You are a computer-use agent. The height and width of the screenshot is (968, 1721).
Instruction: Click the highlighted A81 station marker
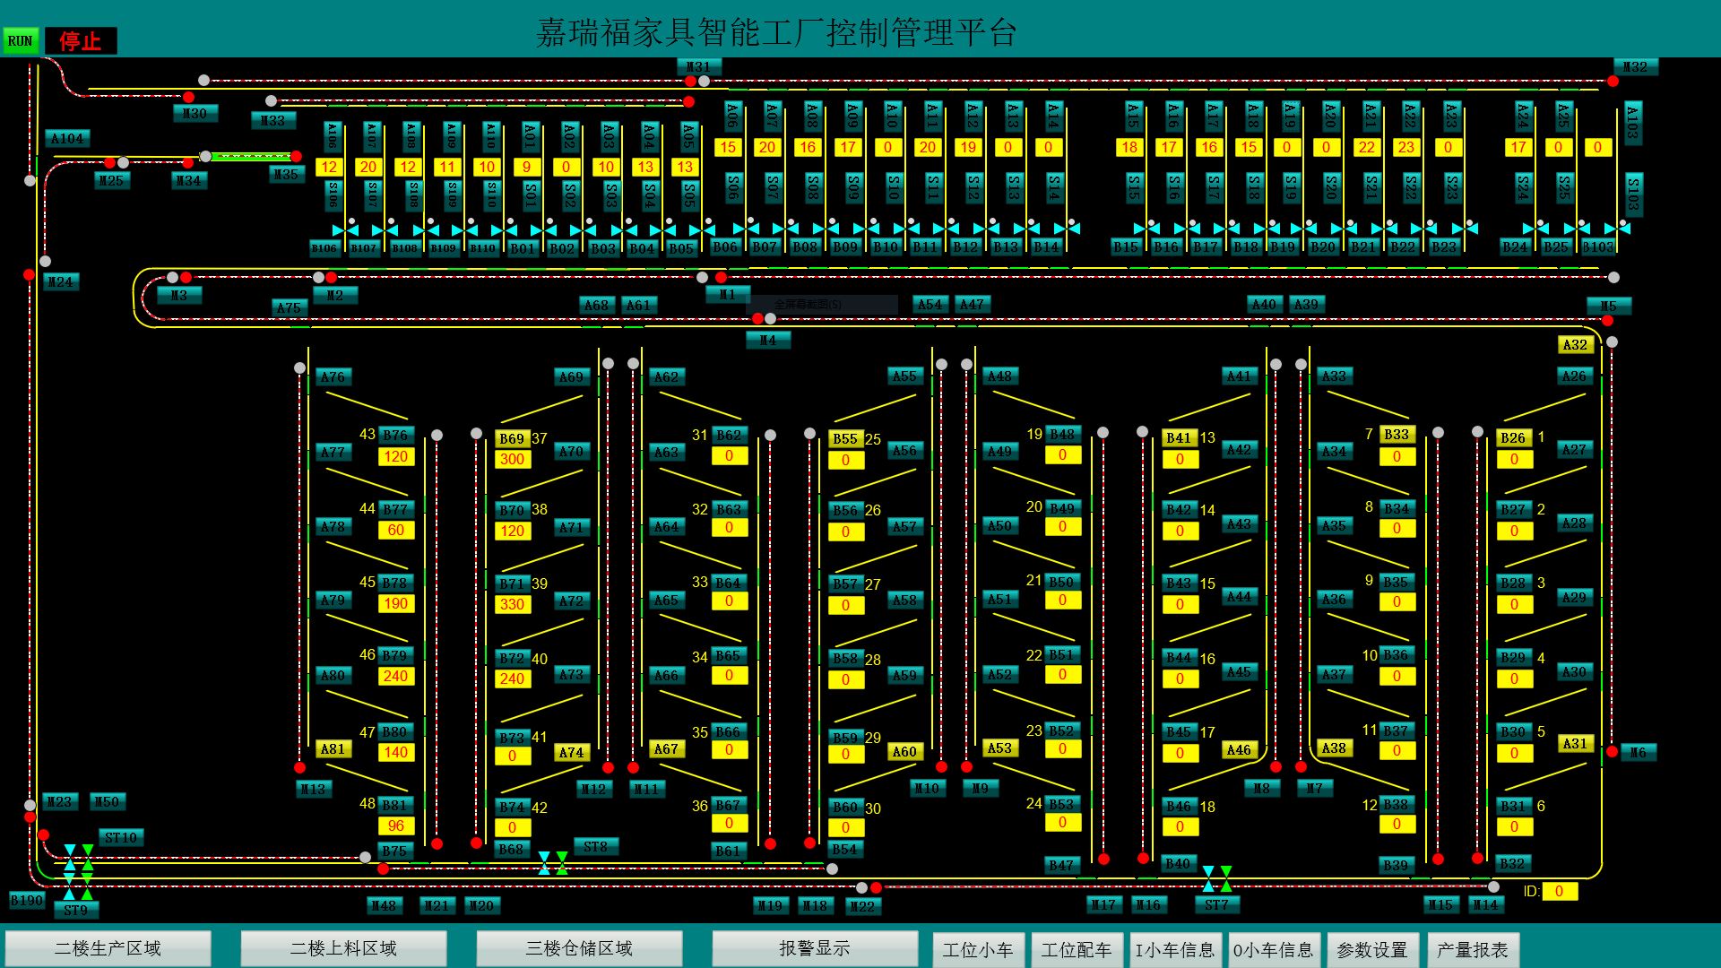tap(333, 749)
